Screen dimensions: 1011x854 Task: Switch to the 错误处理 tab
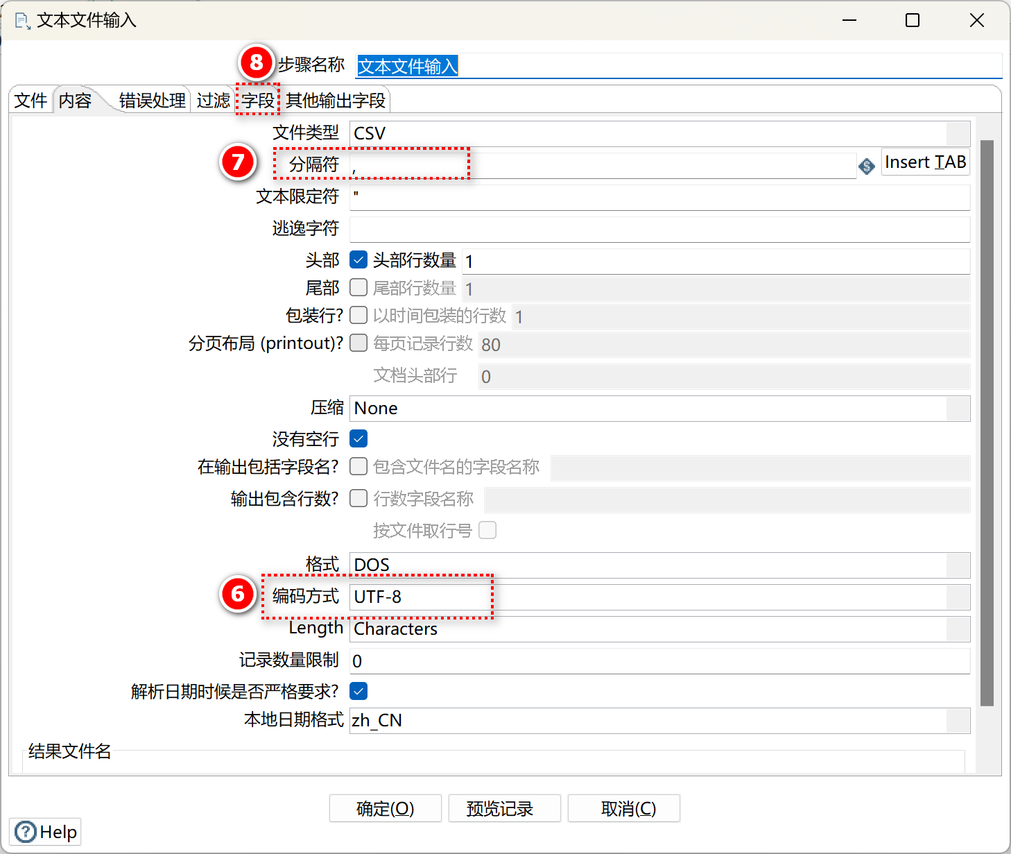153,101
